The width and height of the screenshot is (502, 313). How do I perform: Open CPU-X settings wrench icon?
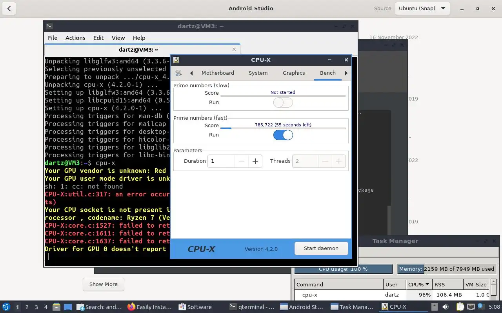pyautogui.click(x=178, y=73)
